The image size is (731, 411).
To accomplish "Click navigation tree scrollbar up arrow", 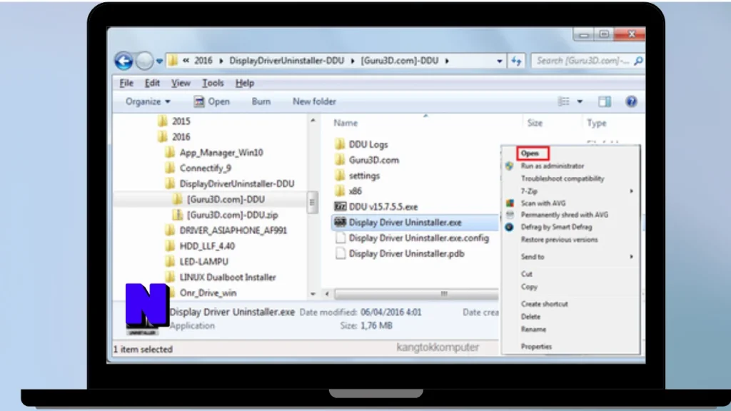I will (313, 121).
